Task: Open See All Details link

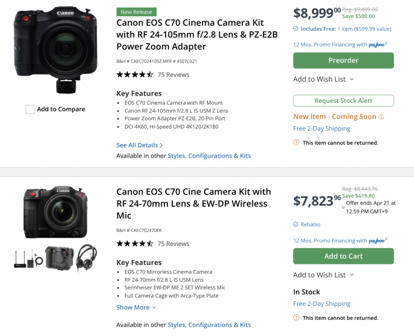Action: click(139, 145)
